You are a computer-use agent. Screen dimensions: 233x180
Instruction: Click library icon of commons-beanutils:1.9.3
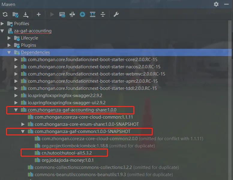click(x=31, y=174)
